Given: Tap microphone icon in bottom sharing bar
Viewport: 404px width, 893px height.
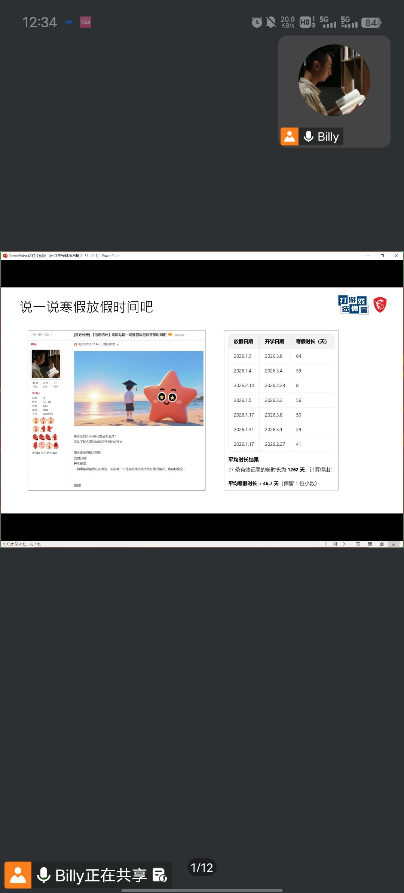Looking at the screenshot, I should click(x=44, y=875).
